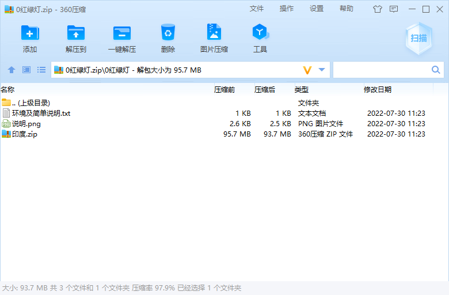This screenshot has width=449, height=295.
Task: Click the 93.7 MB compressed size cell
Action: tap(277, 134)
